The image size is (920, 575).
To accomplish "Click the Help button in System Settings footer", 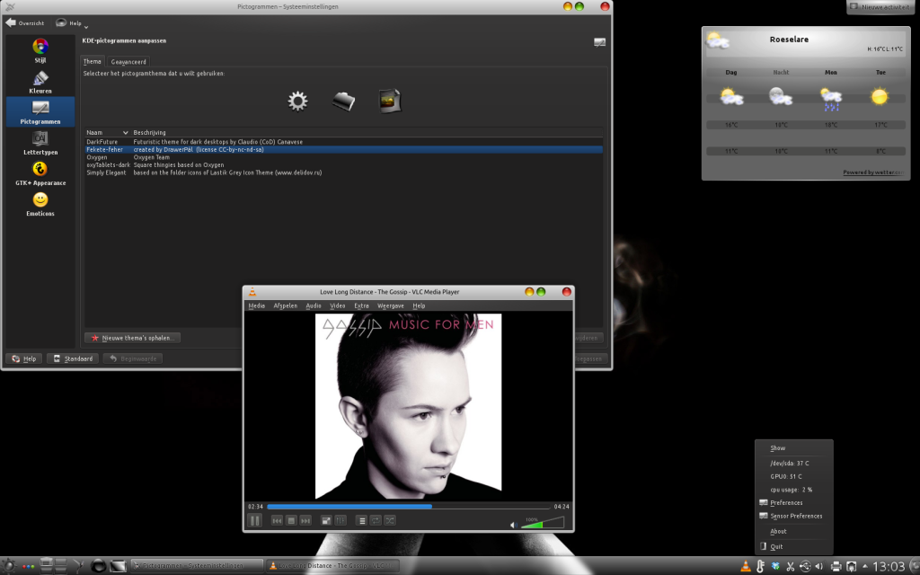I will [24, 358].
